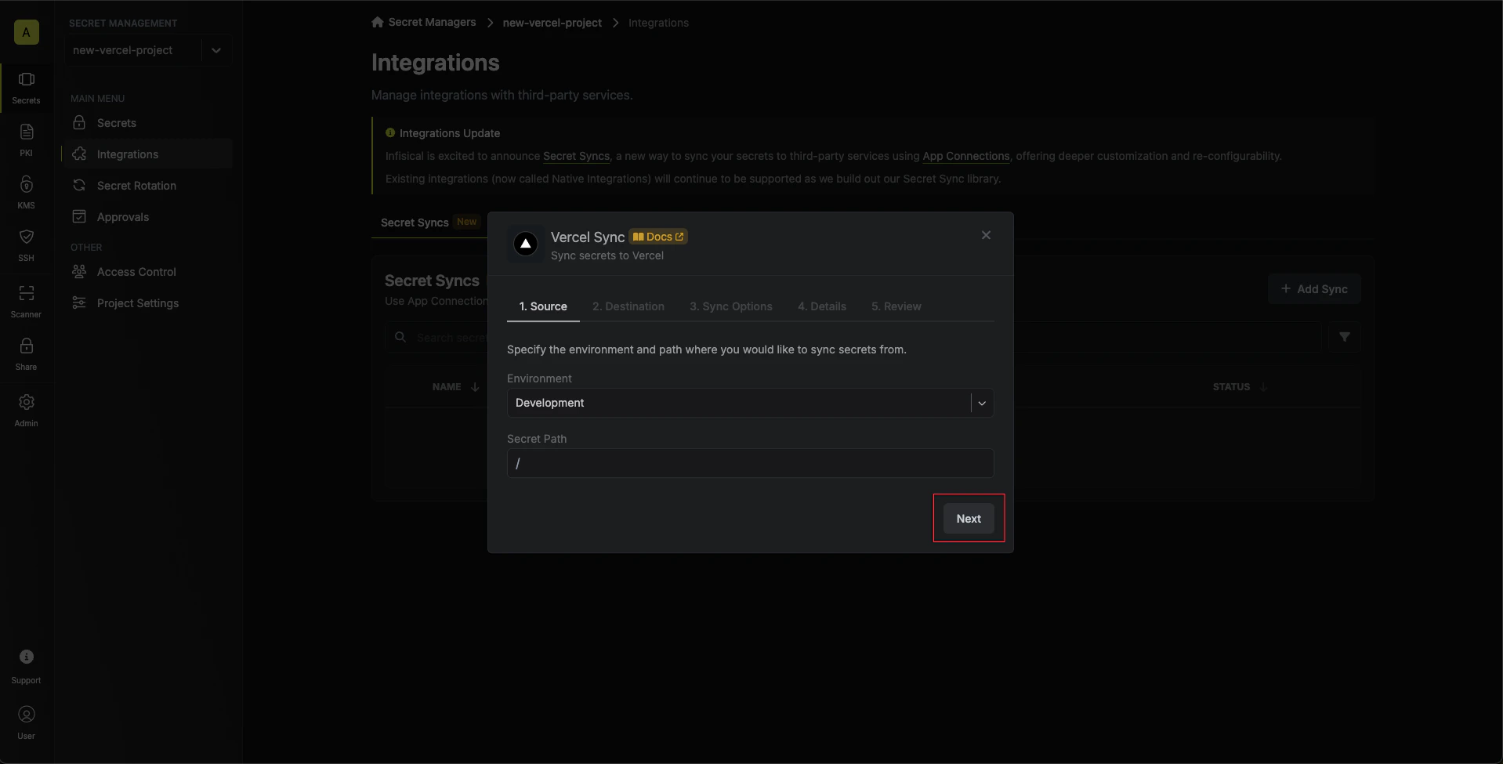Click the filter funnel icon
The width and height of the screenshot is (1503, 764).
coord(1344,337)
